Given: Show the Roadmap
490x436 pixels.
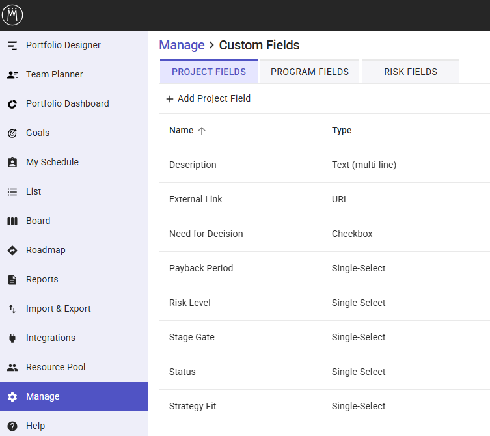Looking at the screenshot, I should (x=74, y=250).
